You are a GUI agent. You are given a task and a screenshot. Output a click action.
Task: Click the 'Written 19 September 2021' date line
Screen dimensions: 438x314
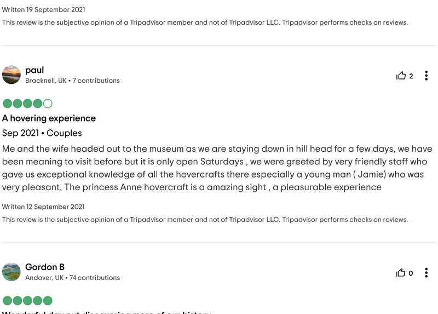(x=44, y=9)
